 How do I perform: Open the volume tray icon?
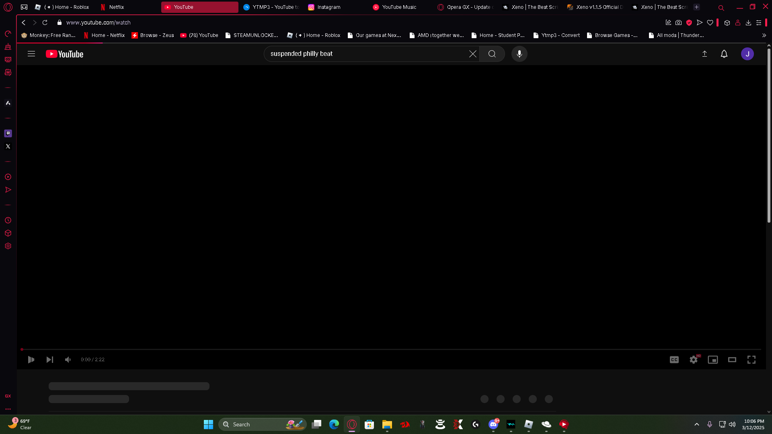point(732,424)
